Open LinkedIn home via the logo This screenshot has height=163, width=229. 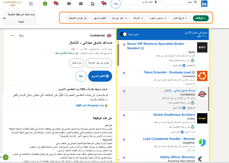(x=204, y=3)
